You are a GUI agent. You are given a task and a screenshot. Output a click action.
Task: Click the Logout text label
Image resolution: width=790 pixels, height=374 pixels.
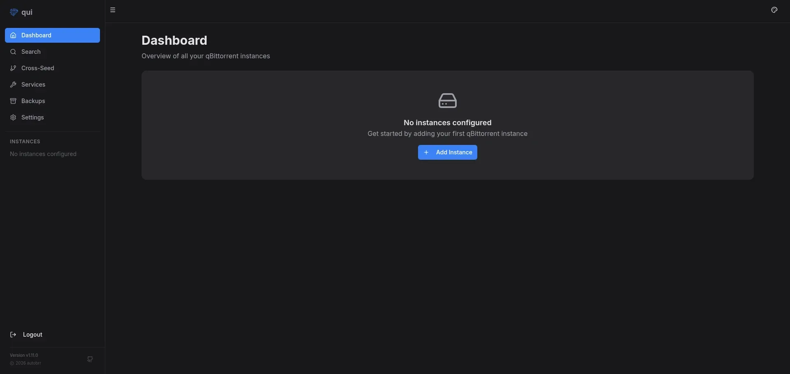(x=33, y=335)
